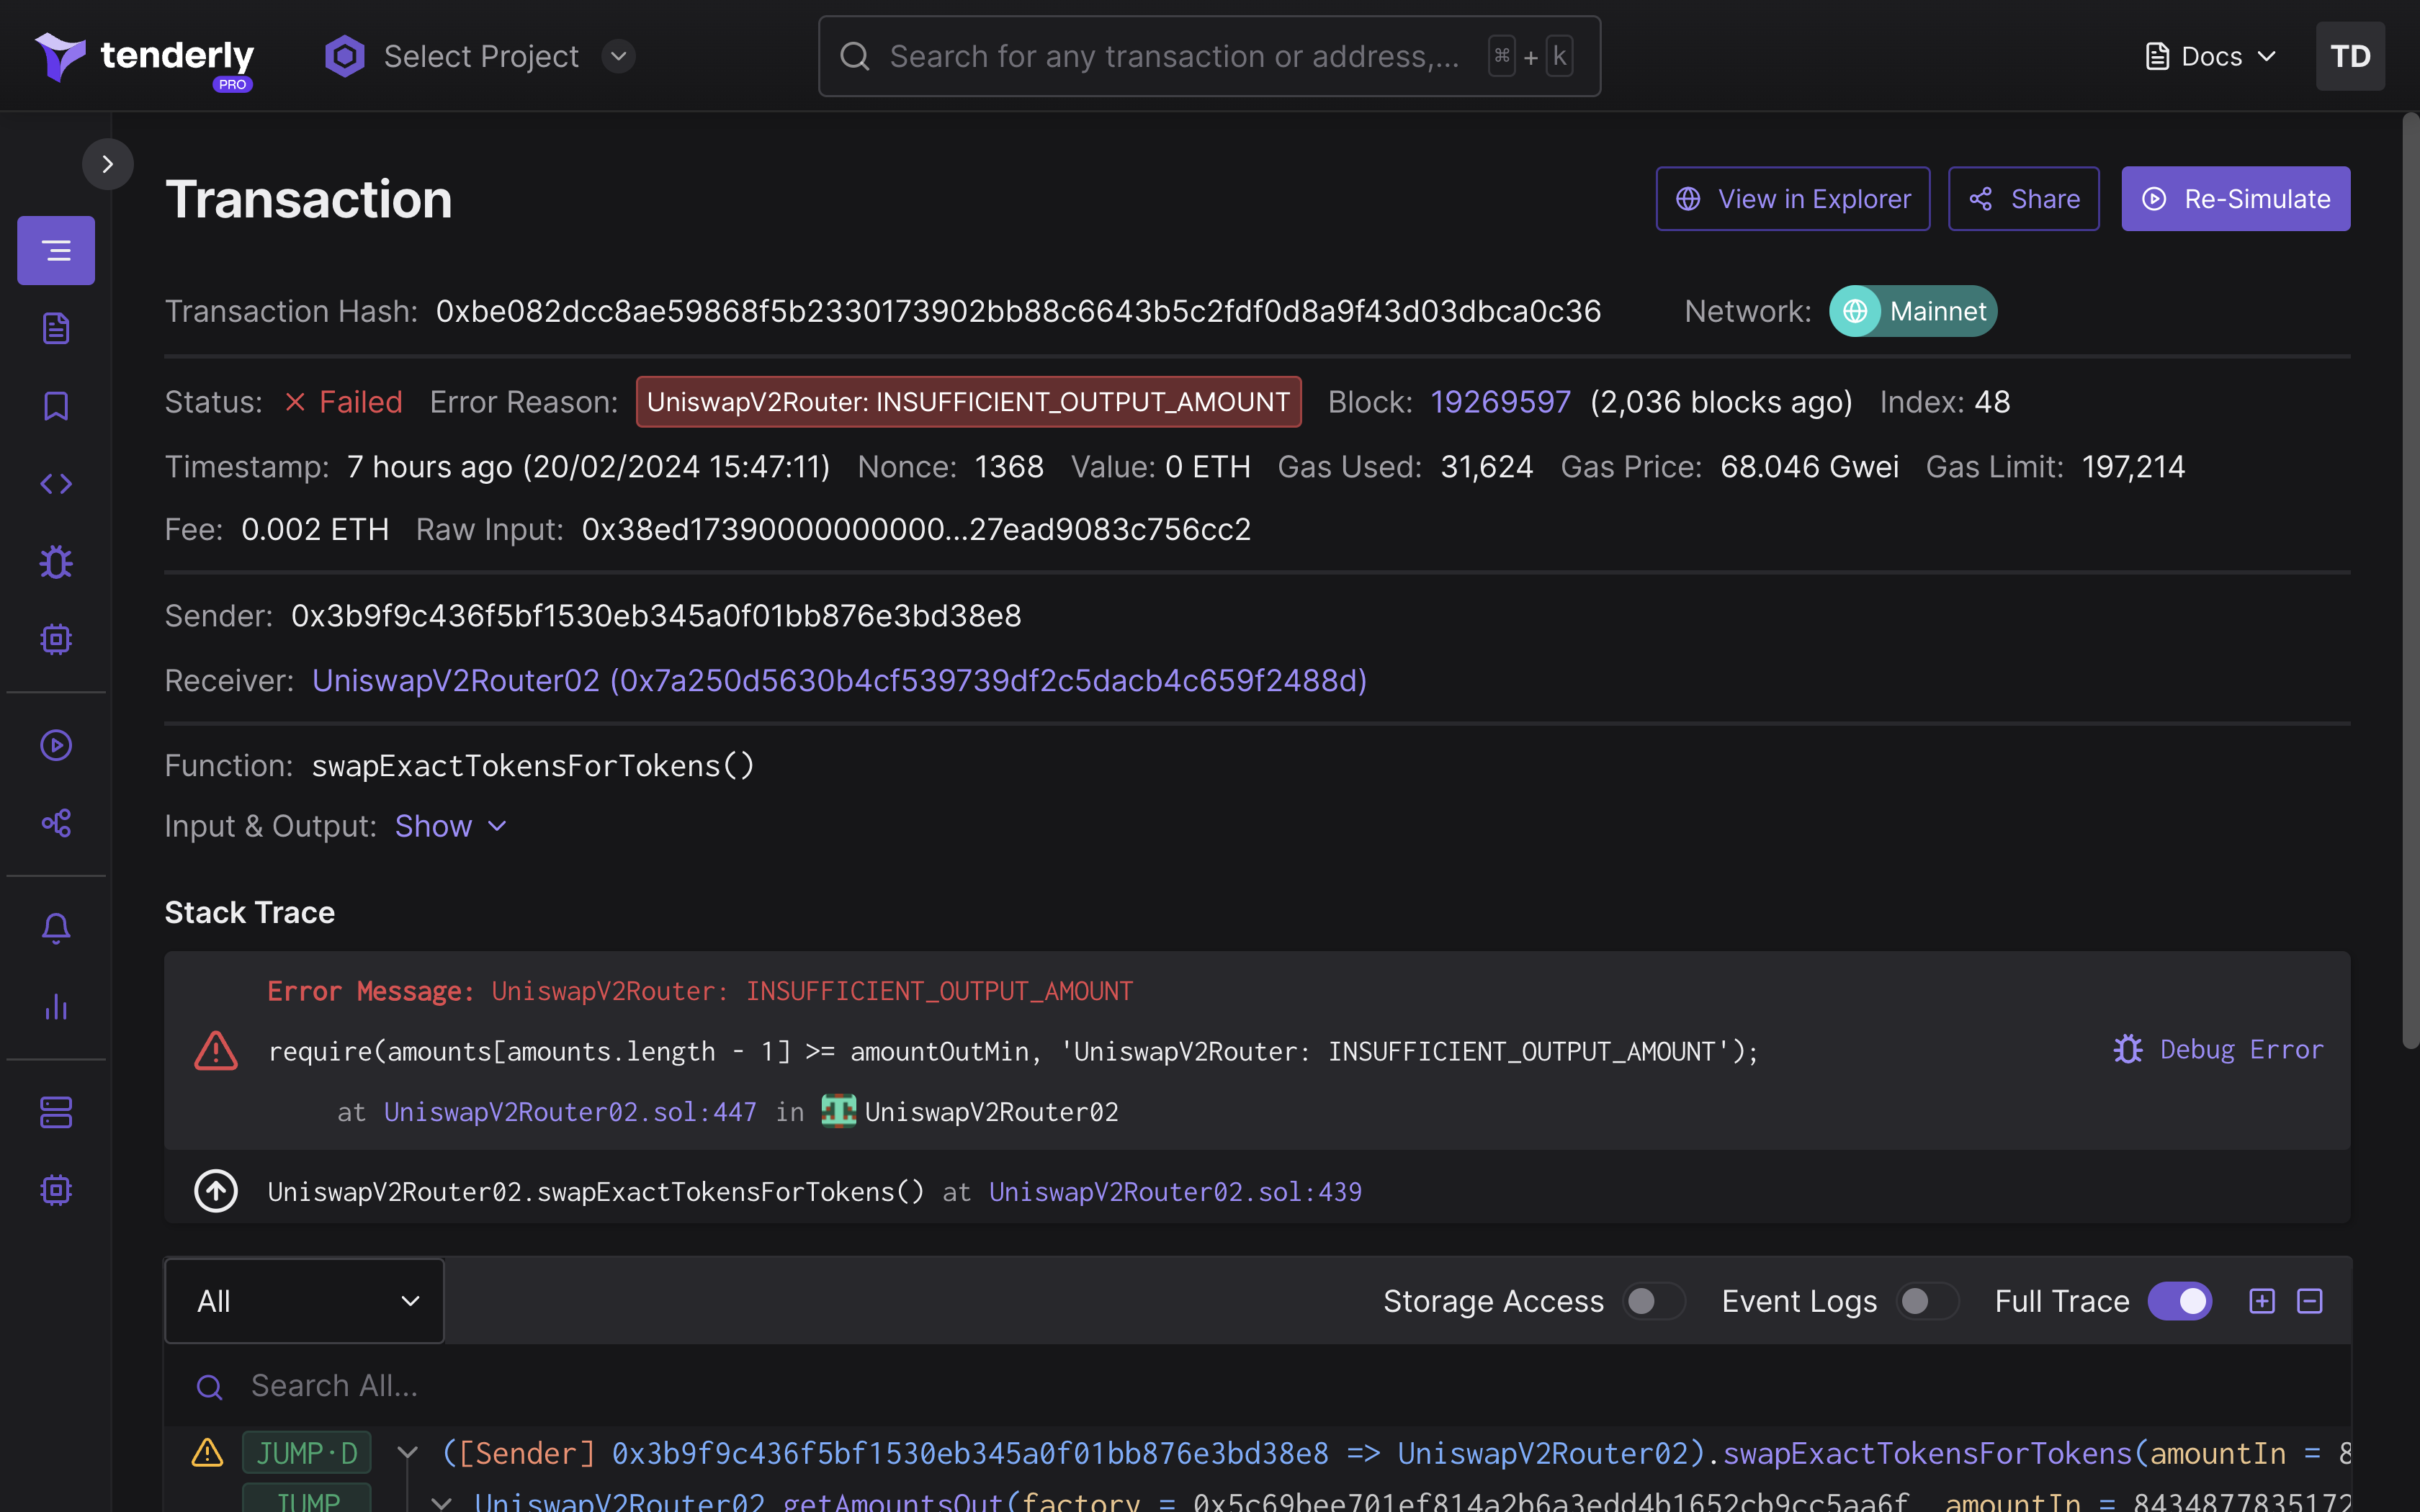Click the Tenderly logo
The image size is (2420, 1512).
(x=145, y=58)
